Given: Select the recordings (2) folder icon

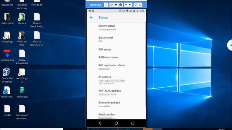Looking at the screenshot, I should click(22, 75).
